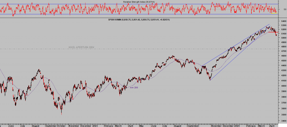Image resolution: width=287 pixels, height=127 pixels.
Task: Select the 3600 price level label
Action: click(283, 108)
